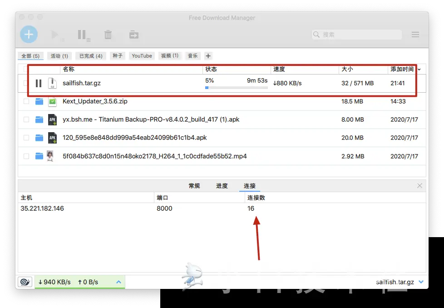Select the Titanium Backup-PRO apk name
Screen dimensions: 444x308
pos(151,119)
